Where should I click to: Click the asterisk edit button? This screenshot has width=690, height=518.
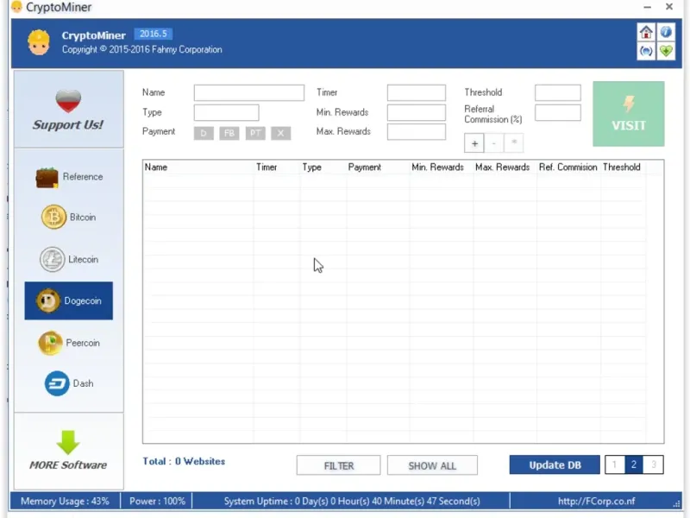pos(513,143)
